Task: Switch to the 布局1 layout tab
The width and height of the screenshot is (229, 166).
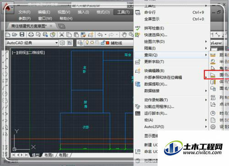Action: point(49,155)
